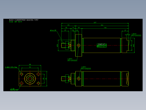Select the title text 'BLOCK CYLINDER(FRONT MOUNTING TYPE)'
Screen dimensions: 146x110
point(24,20)
